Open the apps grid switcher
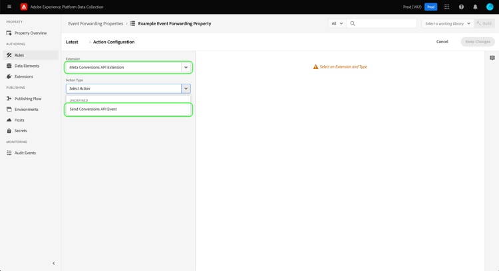 click(447, 7)
